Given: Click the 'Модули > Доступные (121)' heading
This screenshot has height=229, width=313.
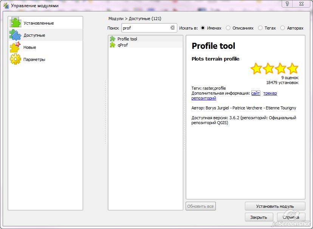Looking at the screenshot, I should coord(135,19).
